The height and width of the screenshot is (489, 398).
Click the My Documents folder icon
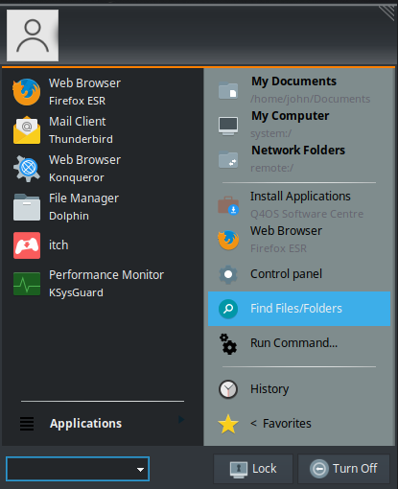tap(228, 90)
